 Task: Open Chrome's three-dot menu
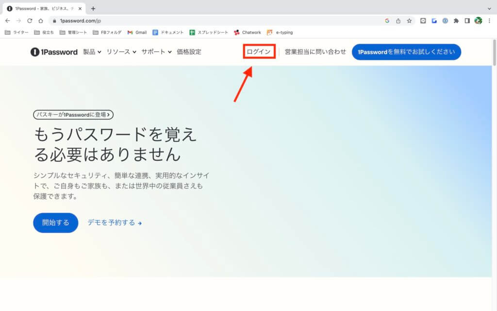[x=489, y=20]
